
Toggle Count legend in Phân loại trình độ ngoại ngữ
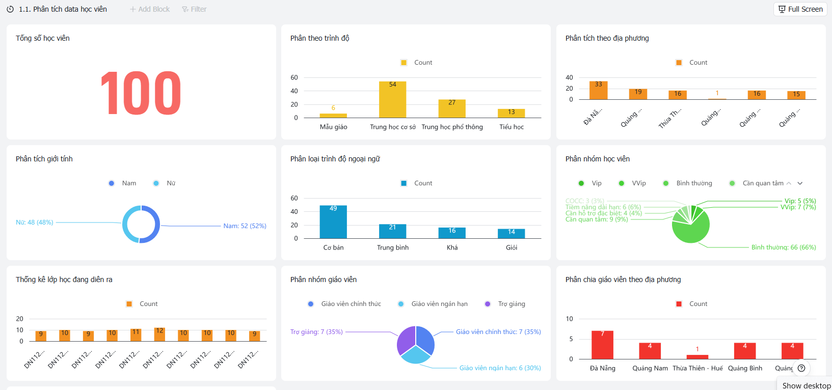pyautogui.click(x=417, y=183)
